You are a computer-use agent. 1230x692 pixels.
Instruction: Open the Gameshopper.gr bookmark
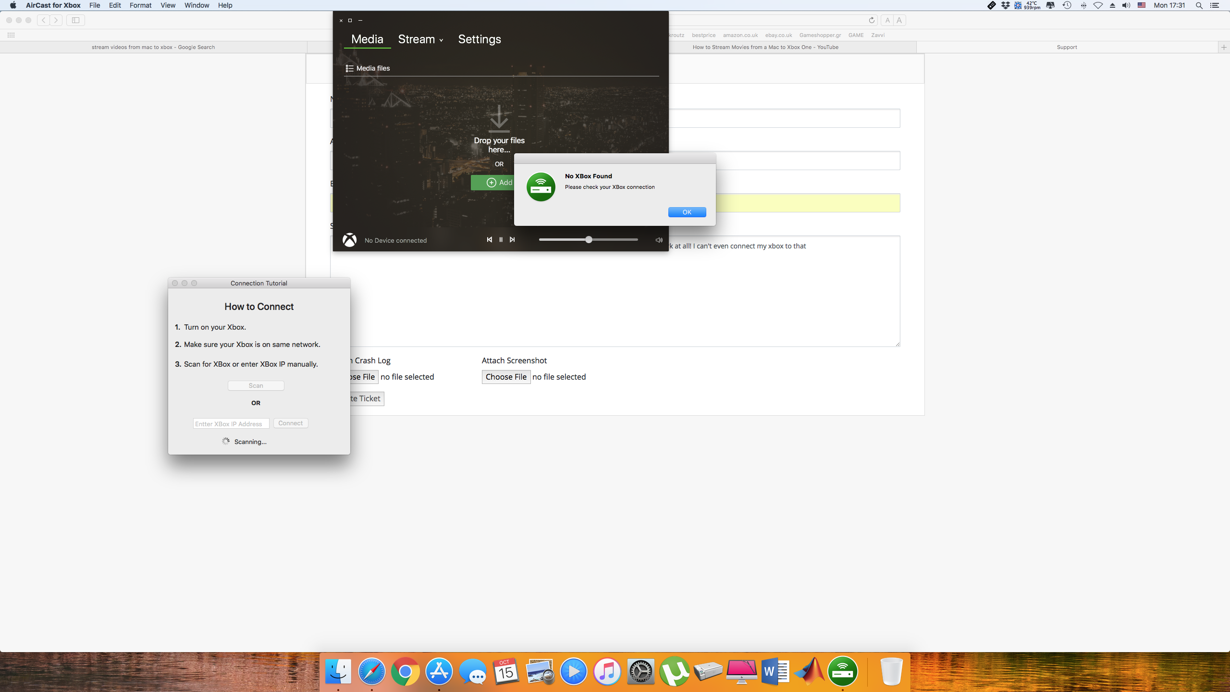click(820, 35)
